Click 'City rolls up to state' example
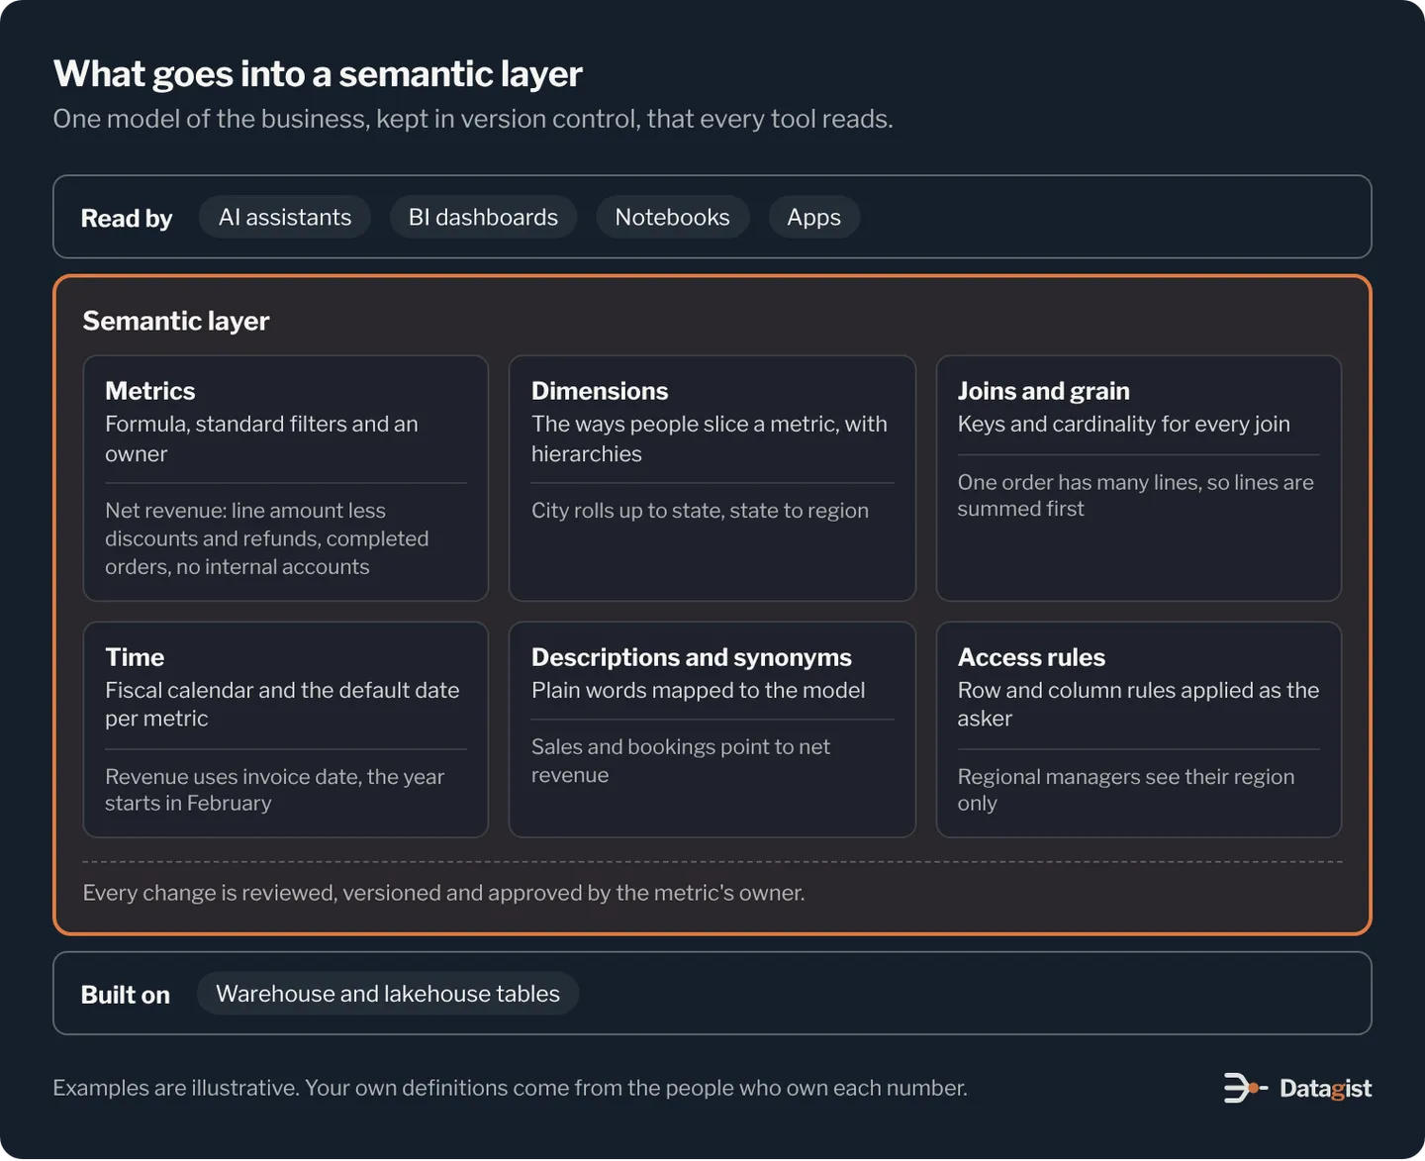This screenshot has height=1161, width=1425. (700, 511)
